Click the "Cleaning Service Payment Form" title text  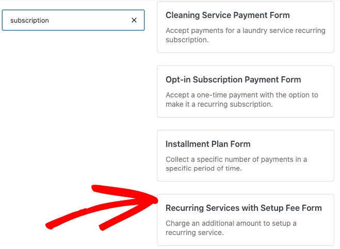228,15
